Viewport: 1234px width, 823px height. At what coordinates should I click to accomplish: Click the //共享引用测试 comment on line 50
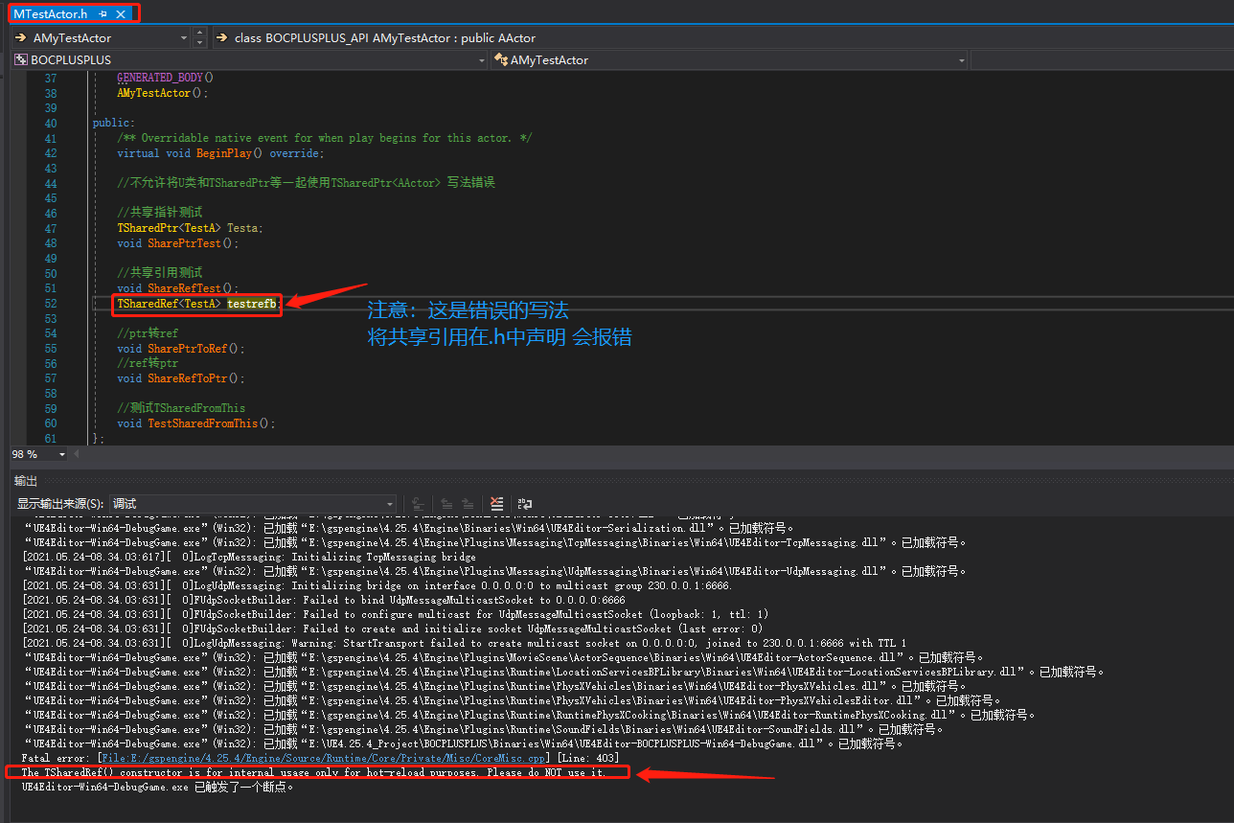[x=160, y=273]
